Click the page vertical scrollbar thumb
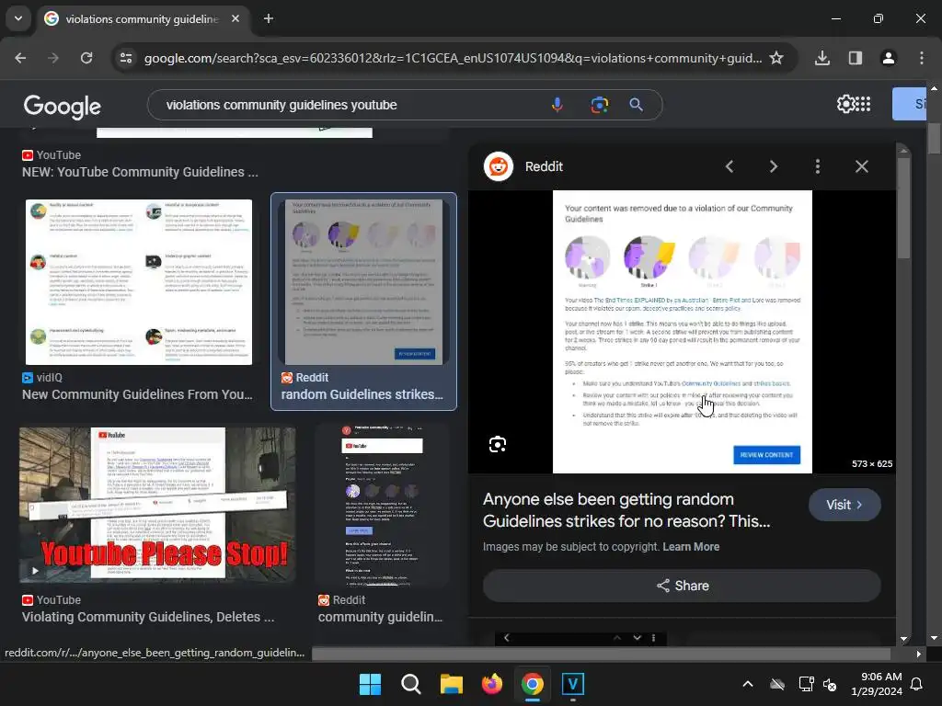 [934, 138]
